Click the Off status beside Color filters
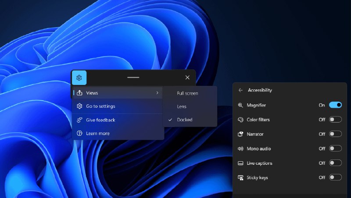 (x=322, y=120)
